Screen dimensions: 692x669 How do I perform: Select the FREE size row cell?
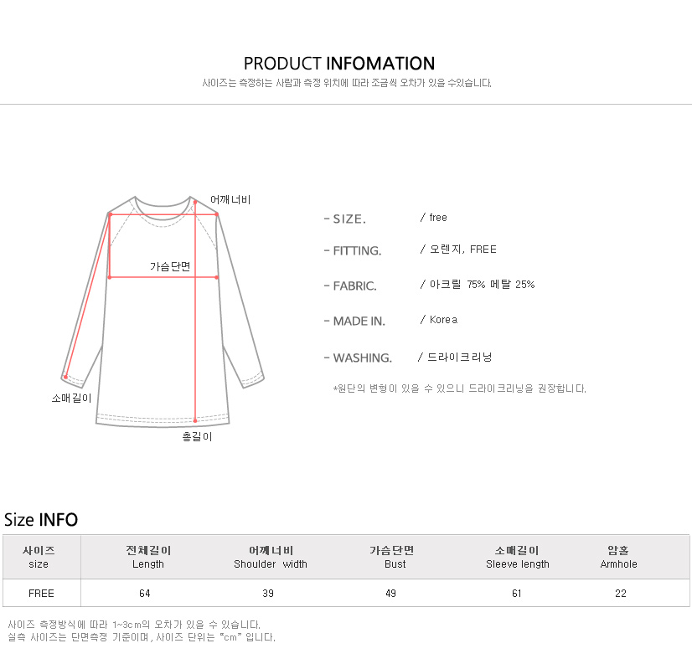(x=42, y=593)
